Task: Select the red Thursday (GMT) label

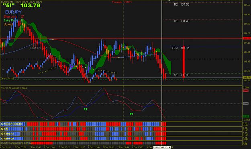Action: click(122, 2)
